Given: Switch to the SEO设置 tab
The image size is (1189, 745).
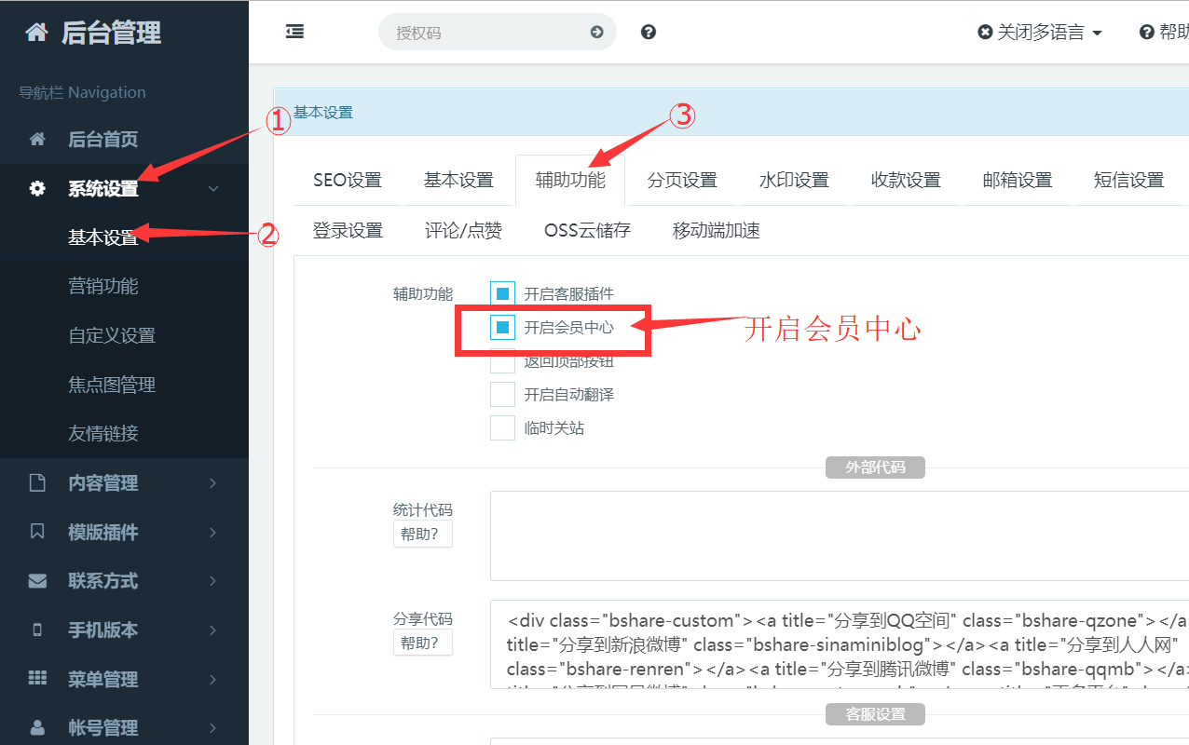Looking at the screenshot, I should click(348, 181).
